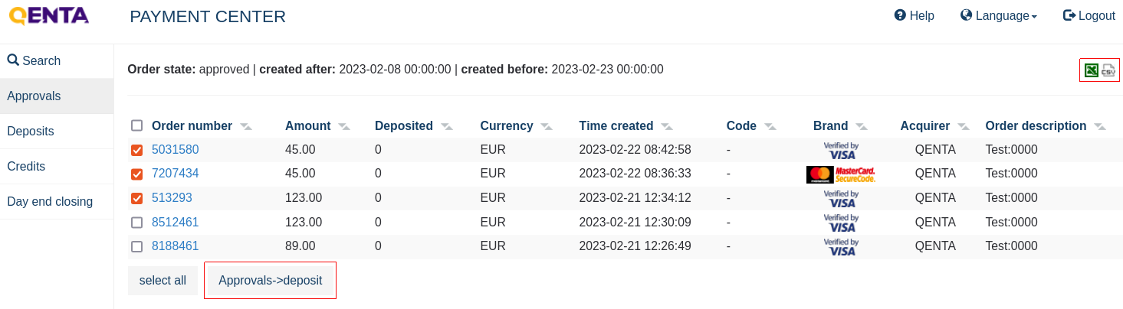Viewport: 1123px width, 309px height.
Task: Sort by Currency column arrows
Action: (547, 126)
